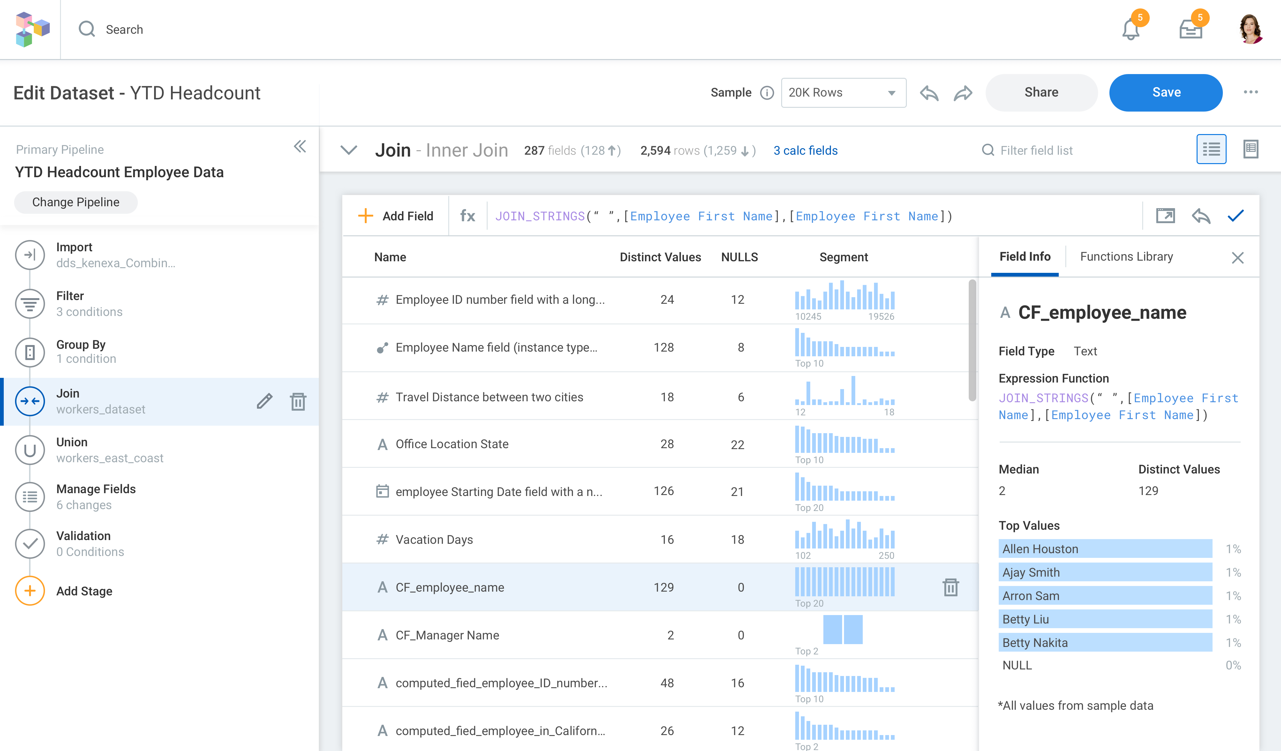Viewport: 1281px width, 751px height.
Task: Switch to the Functions Library tab
Action: pyautogui.click(x=1127, y=257)
